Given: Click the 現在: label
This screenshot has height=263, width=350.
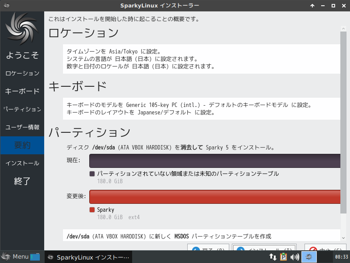Looking at the screenshot, I should 73,160.
